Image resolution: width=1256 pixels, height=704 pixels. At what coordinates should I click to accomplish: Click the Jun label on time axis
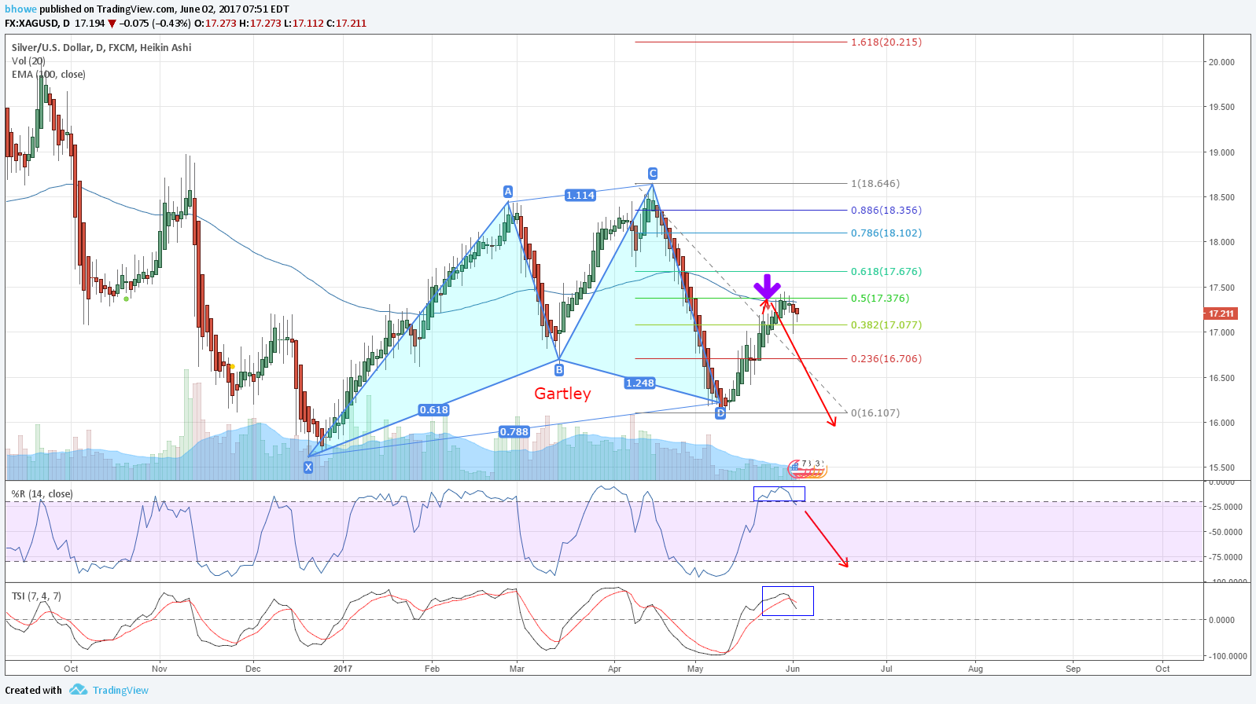(793, 669)
